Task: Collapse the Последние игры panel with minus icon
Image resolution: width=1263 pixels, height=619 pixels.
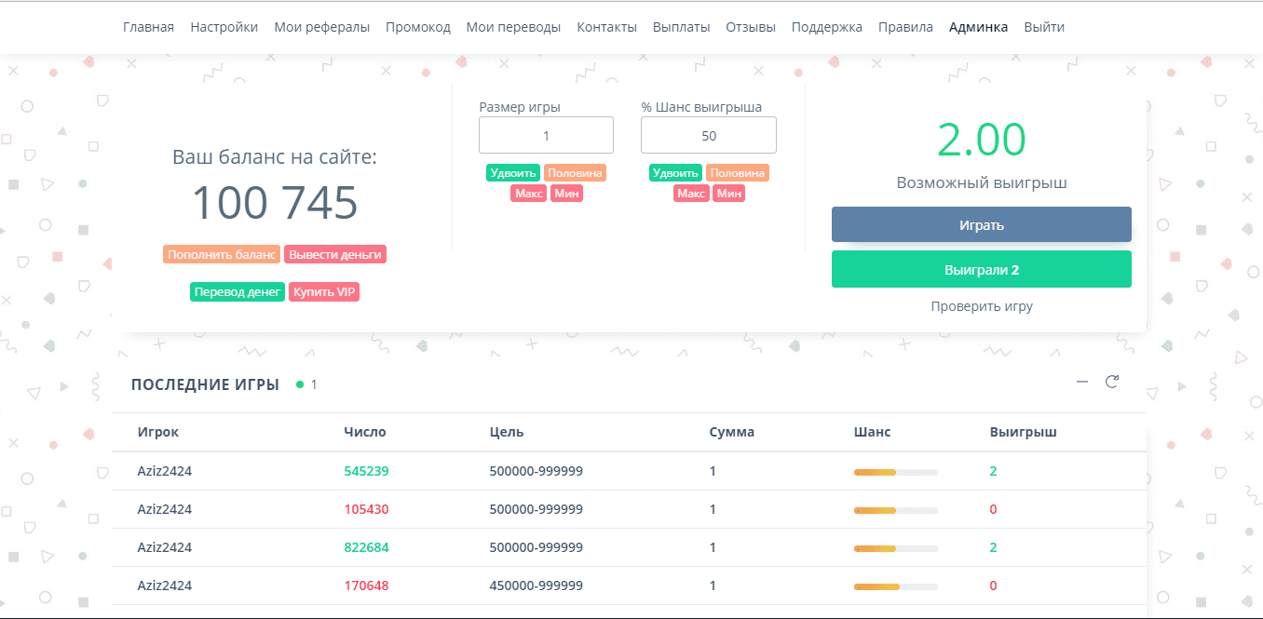Action: pos(1082,382)
